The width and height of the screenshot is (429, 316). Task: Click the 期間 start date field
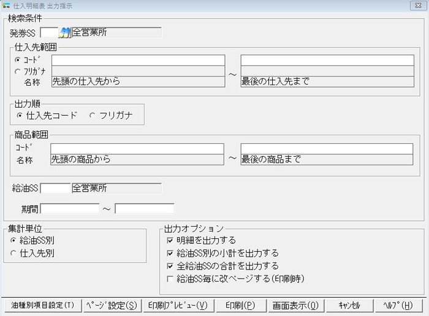pos(69,209)
